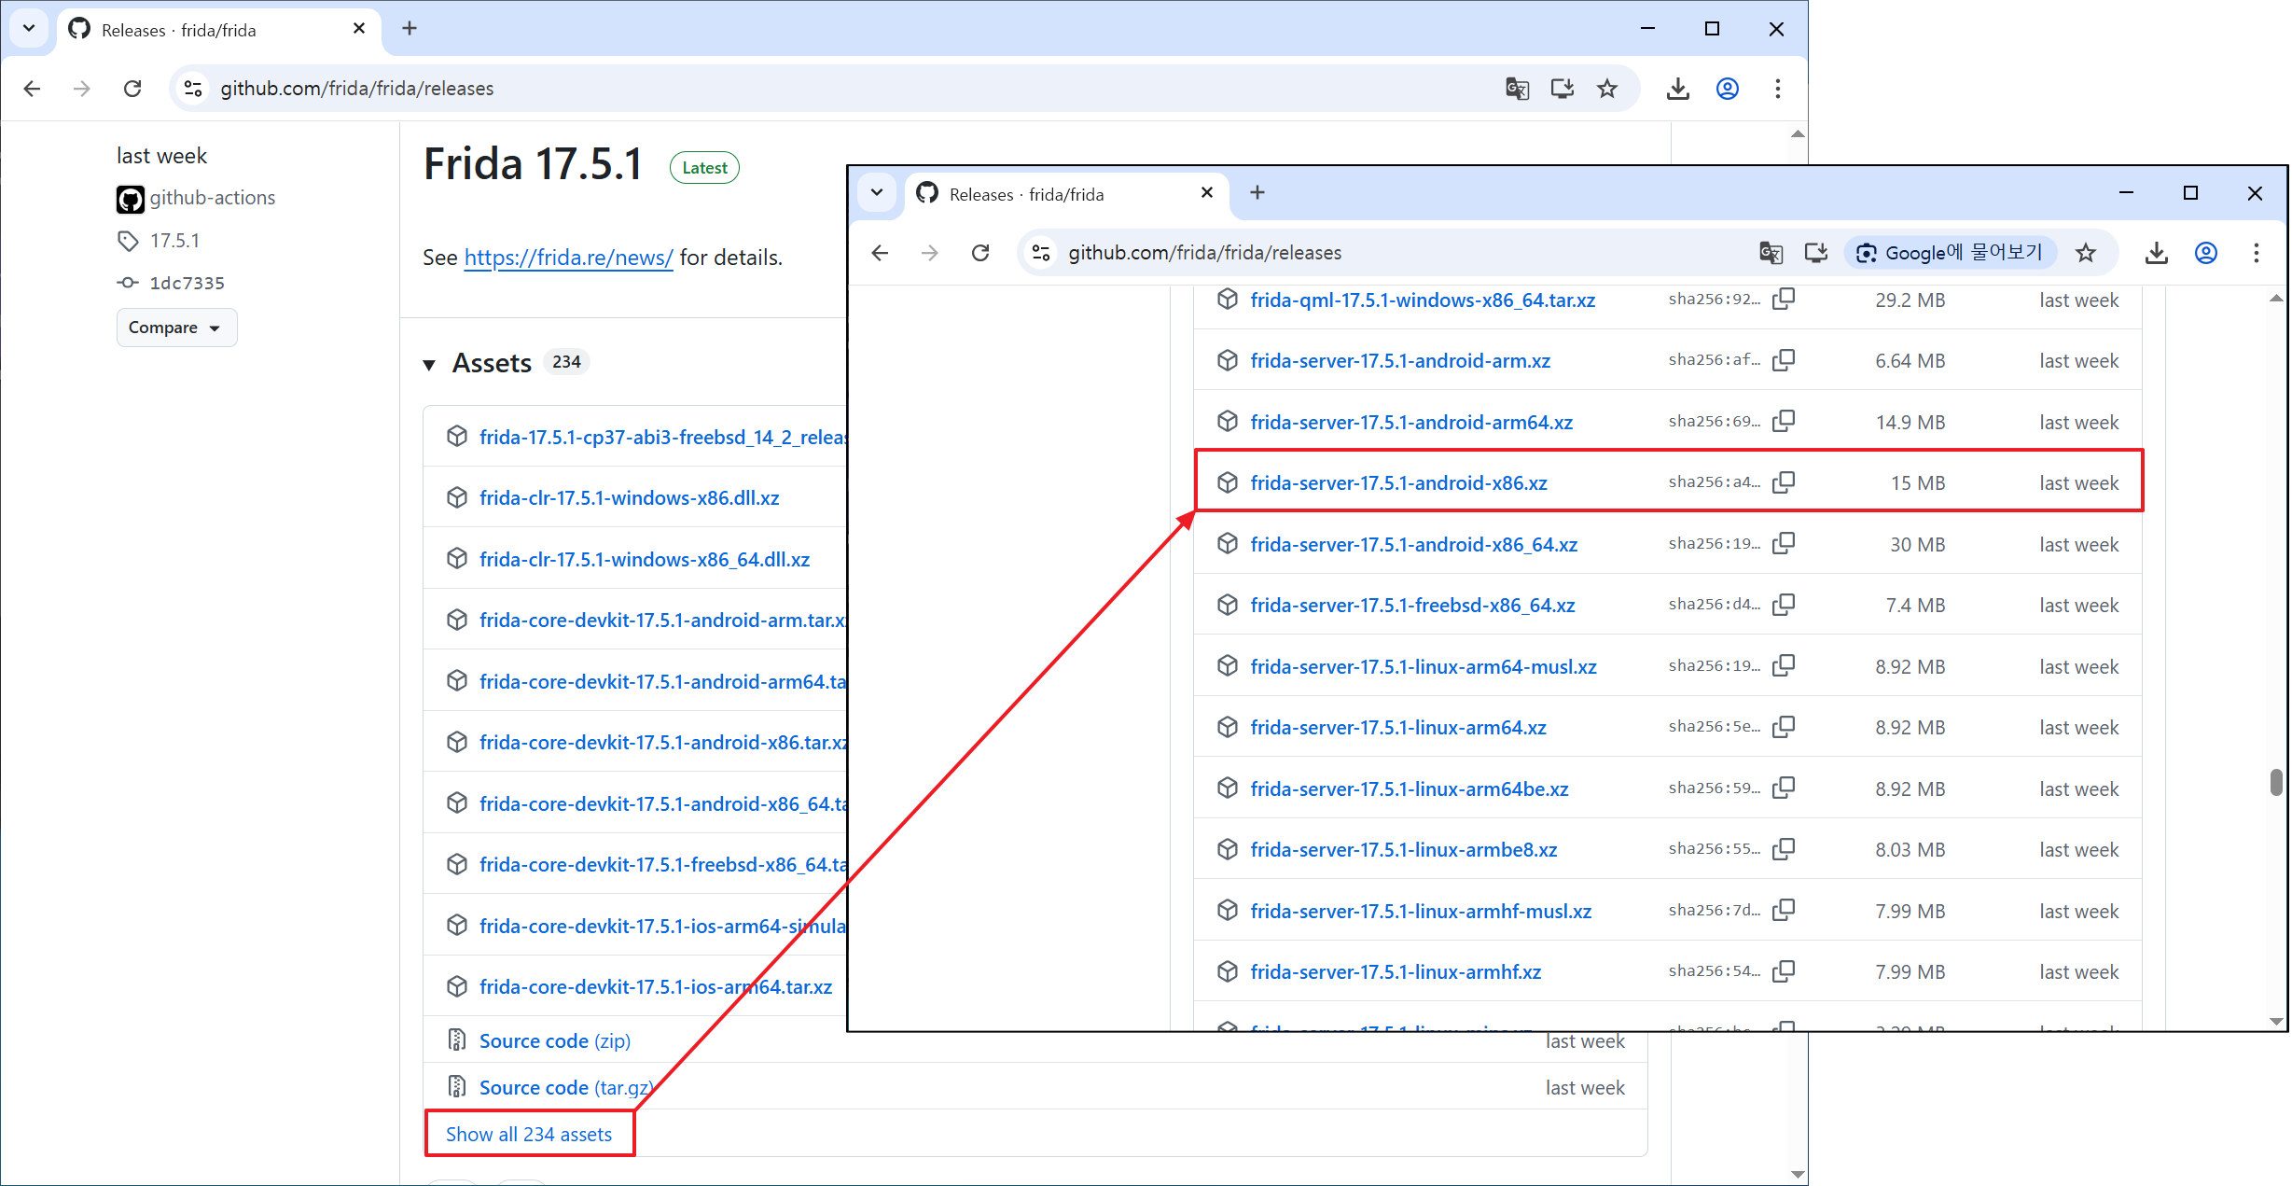Copy sha256 hash of frida-server android-arm64.xz
Screen dimensions: 2292x1186
[x=1783, y=422]
